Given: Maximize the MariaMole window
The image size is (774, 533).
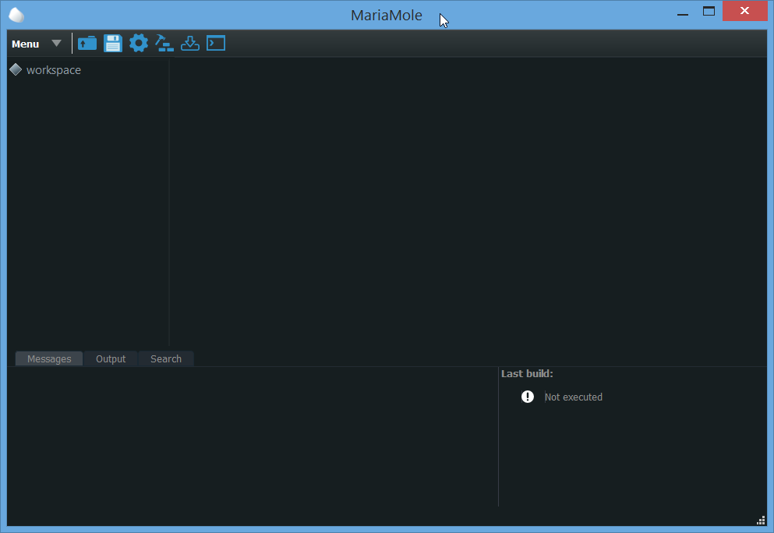Looking at the screenshot, I should click(x=709, y=12).
